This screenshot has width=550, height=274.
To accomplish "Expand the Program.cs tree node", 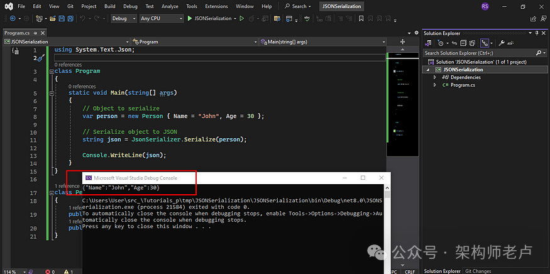I will 435,85.
